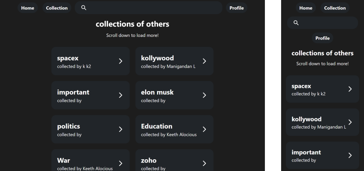The height and width of the screenshot is (171, 364).
Task: Click the arrow icon on the elon musk card
Action: [x=205, y=95]
